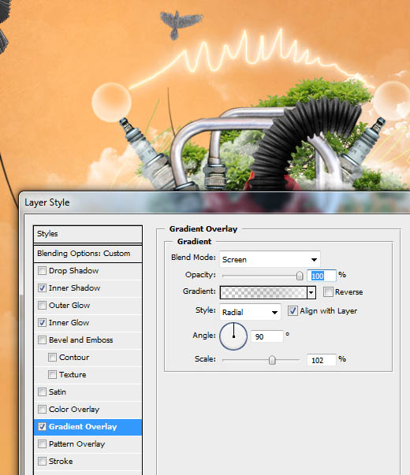Check the Pattern Overlay option
The height and width of the screenshot is (475, 410).
(x=42, y=443)
